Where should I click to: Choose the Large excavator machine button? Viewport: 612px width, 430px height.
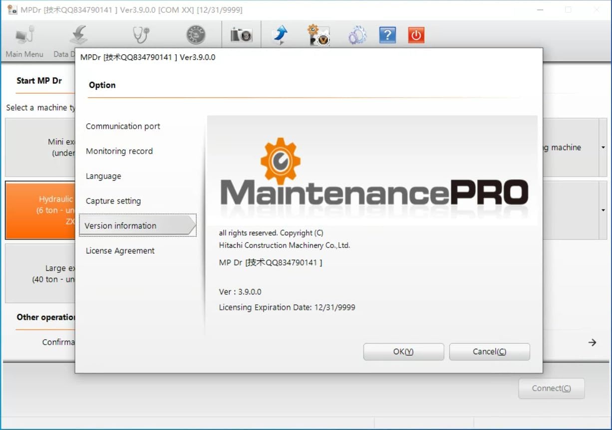(40, 273)
